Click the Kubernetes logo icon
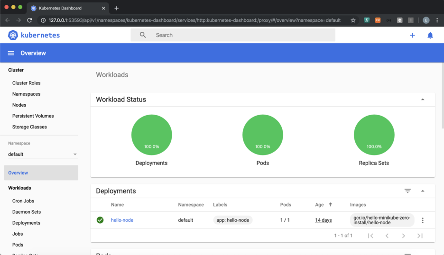This screenshot has width=444, height=255. click(x=13, y=35)
